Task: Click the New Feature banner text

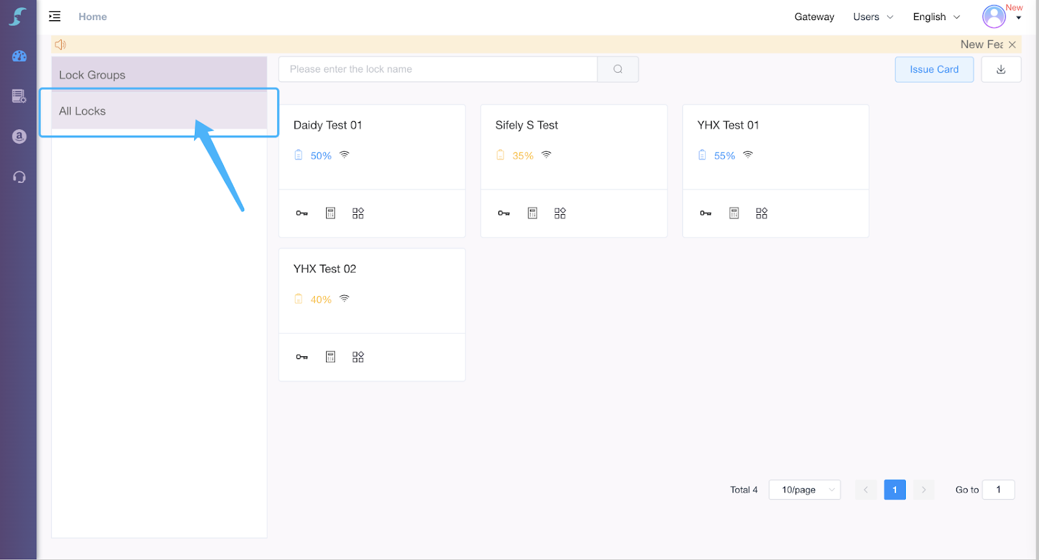Action: pyautogui.click(x=981, y=44)
